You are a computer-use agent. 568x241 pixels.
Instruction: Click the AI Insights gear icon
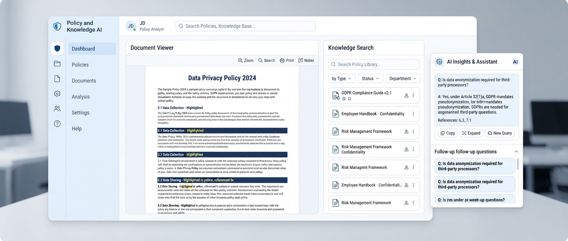click(439, 62)
